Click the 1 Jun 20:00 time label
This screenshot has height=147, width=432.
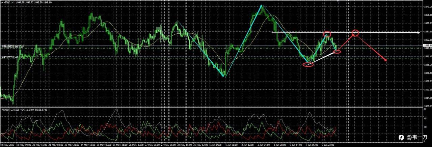(232, 144)
